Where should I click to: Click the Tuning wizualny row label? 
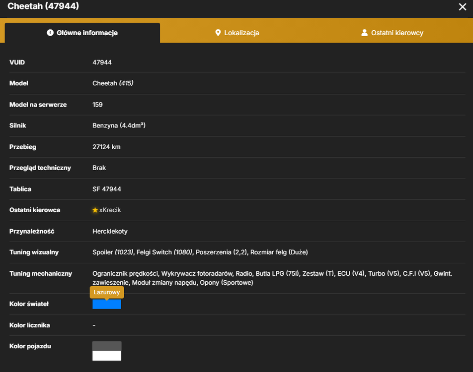[34, 252]
